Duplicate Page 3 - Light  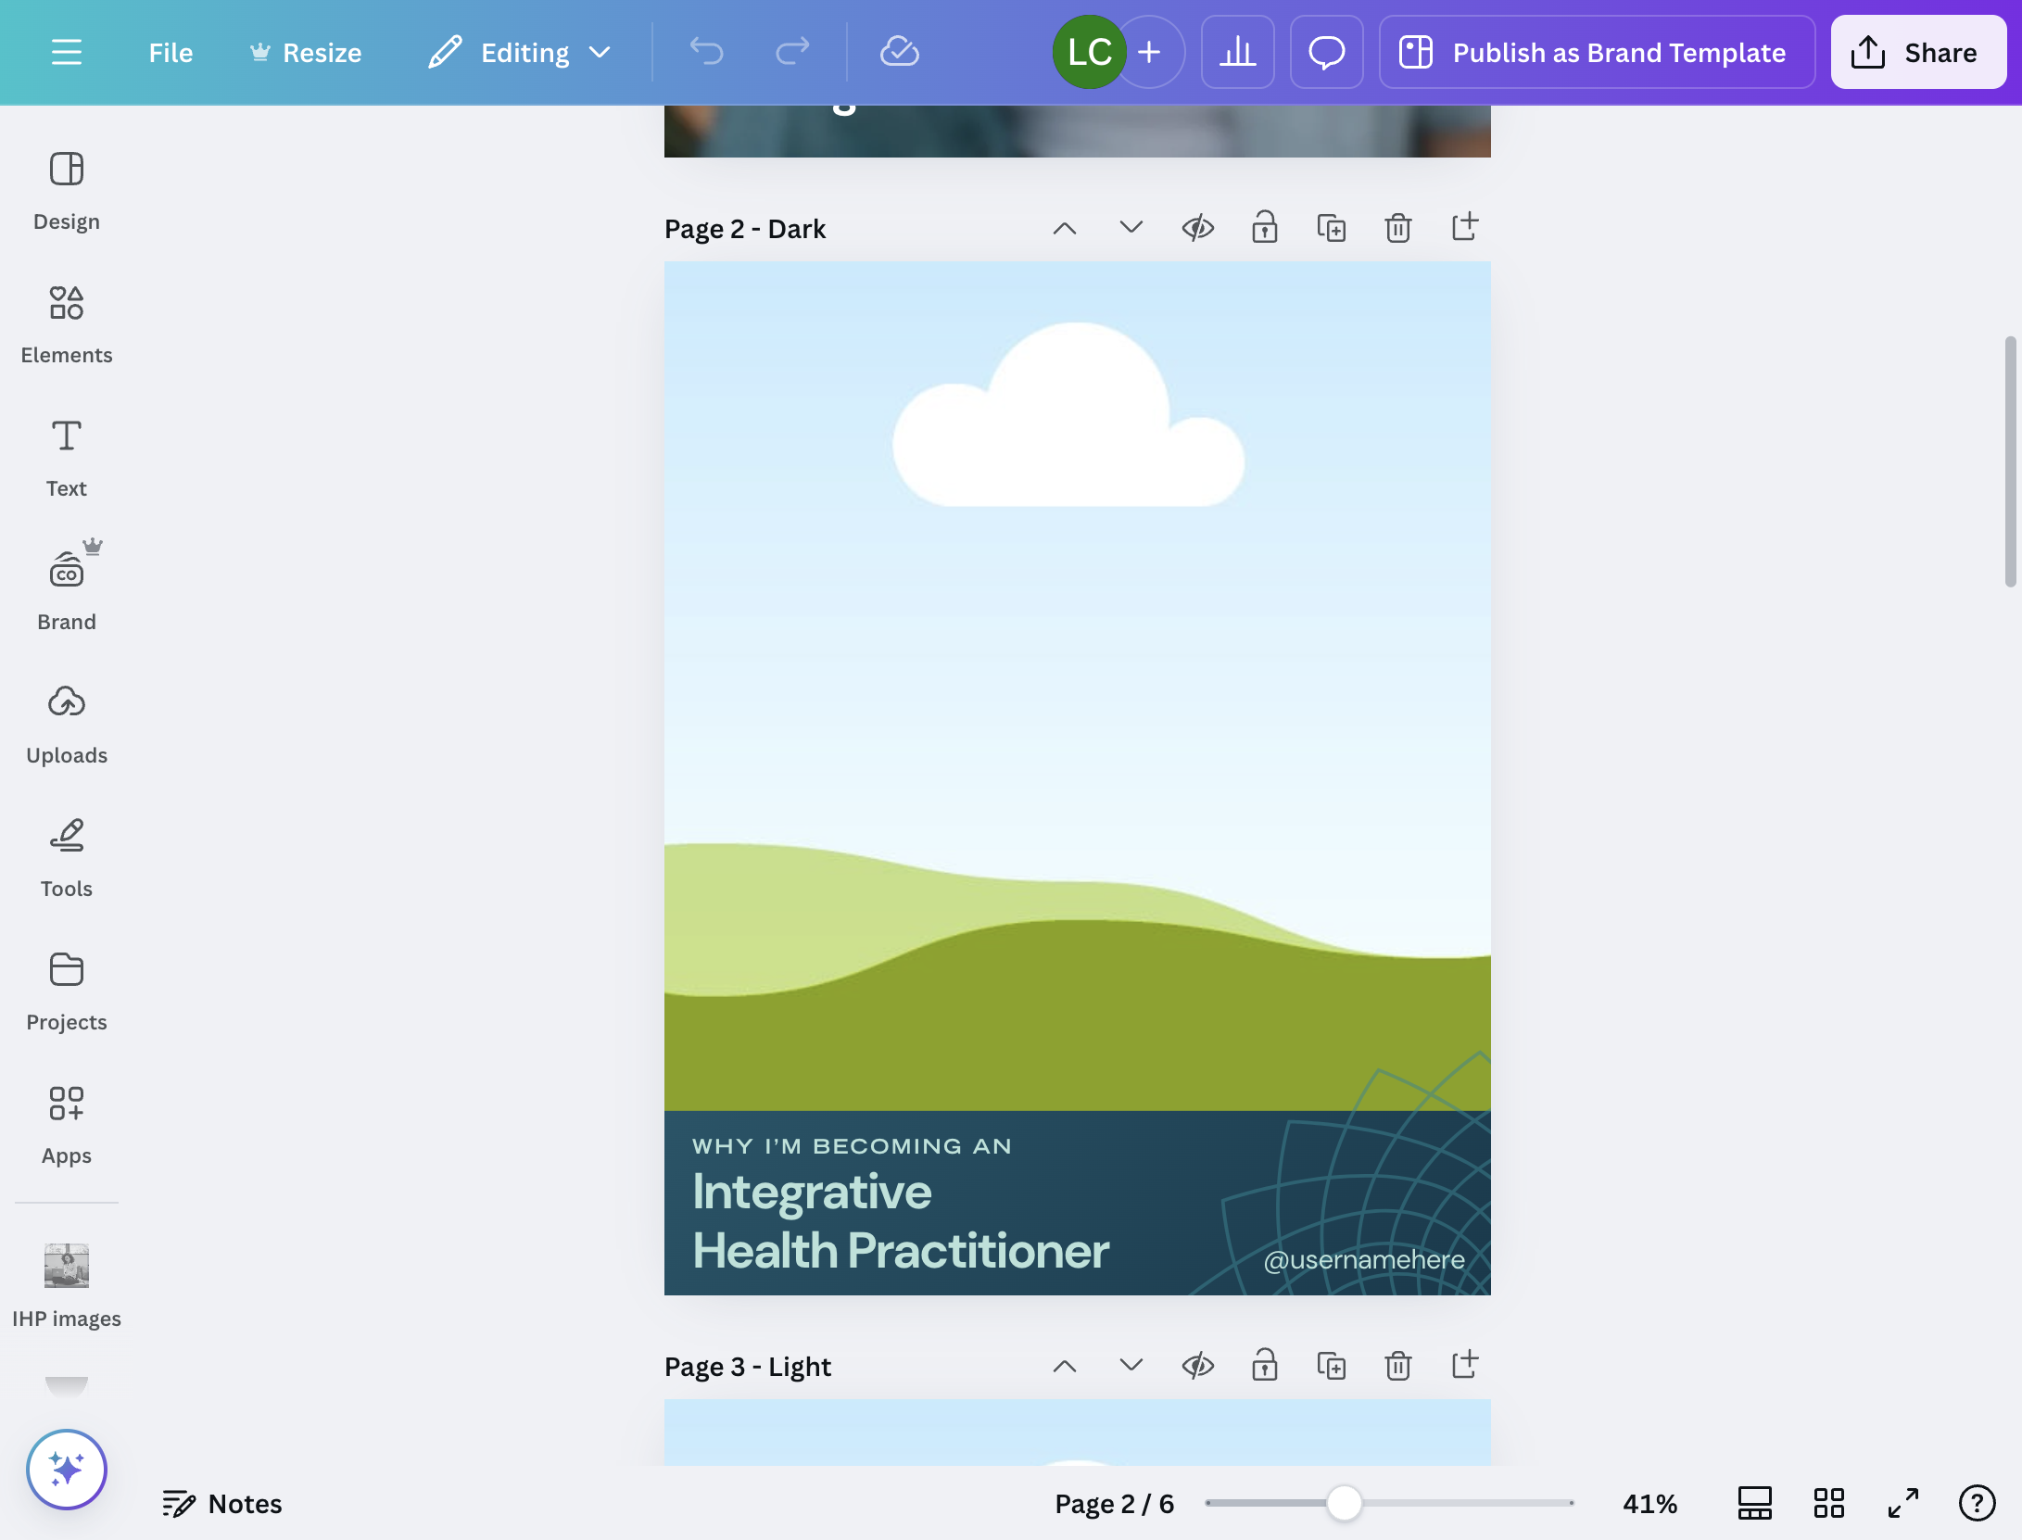click(x=1332, y=1366)
